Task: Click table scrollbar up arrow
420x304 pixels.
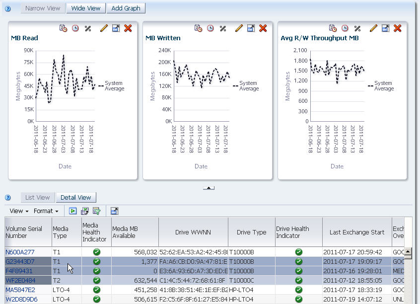Action: [408, 251]
